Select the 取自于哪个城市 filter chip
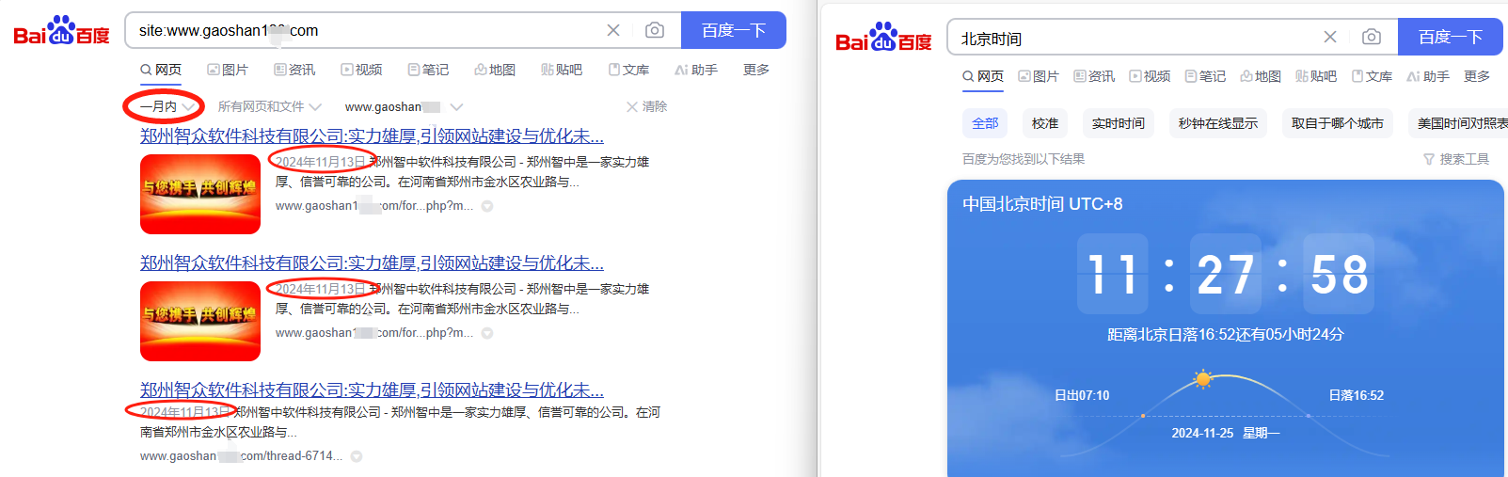This screenshot has height=477, width=1508. coord(1338,123)
